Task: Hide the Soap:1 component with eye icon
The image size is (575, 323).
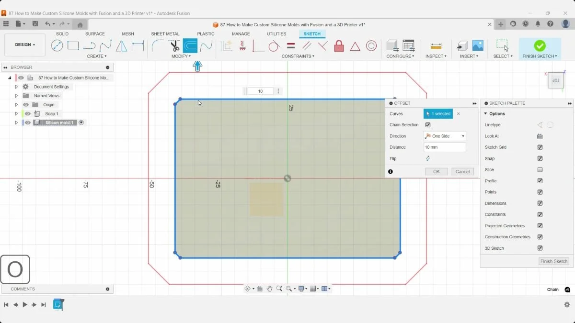Action: 28,114
